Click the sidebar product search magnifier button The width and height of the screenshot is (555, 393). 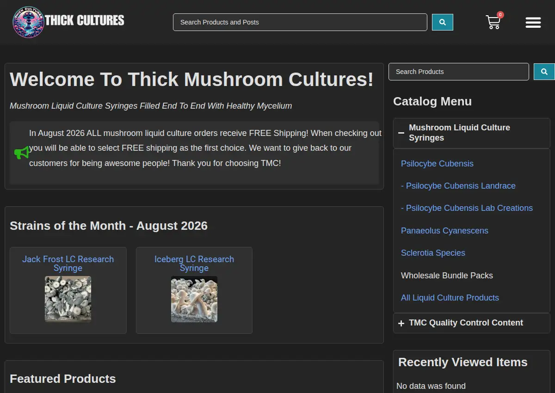tap(544, 72)
